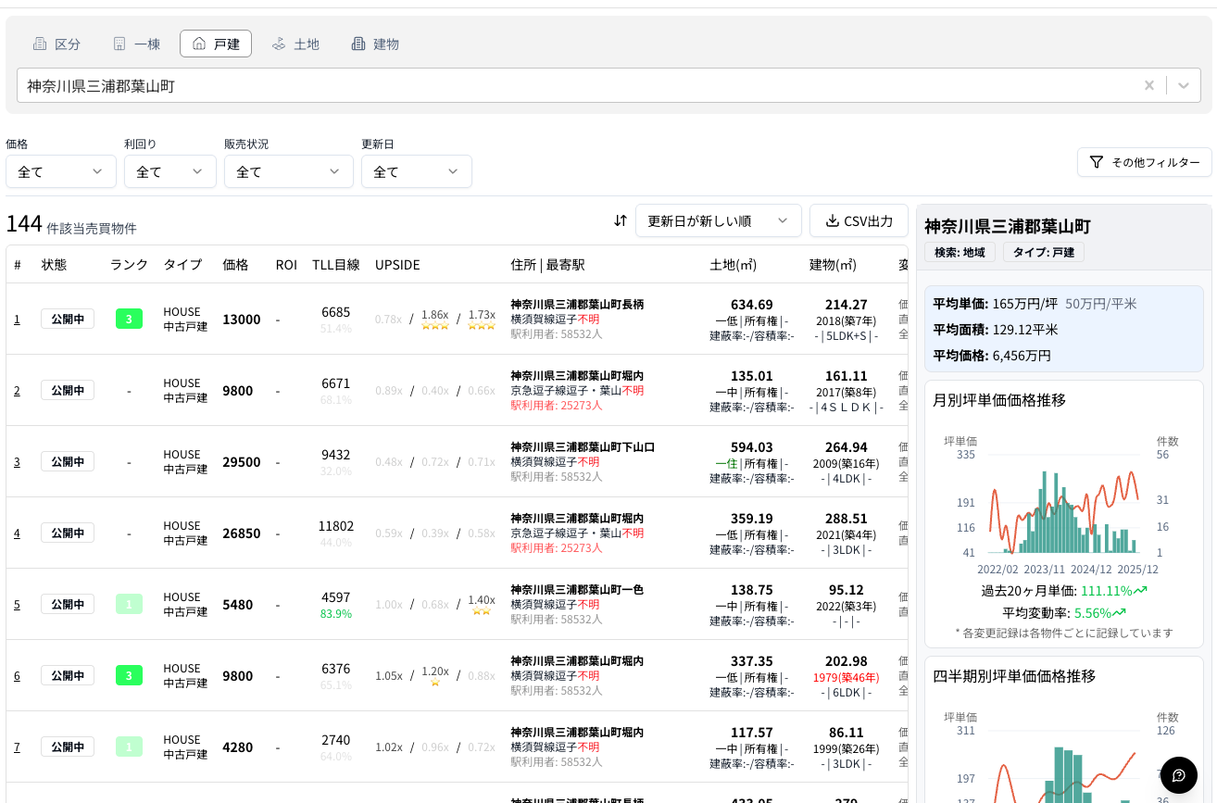This screenshot has width=1217, height=803.
Task: Switch to the 一棟 property tab
Action: [135, 43]
